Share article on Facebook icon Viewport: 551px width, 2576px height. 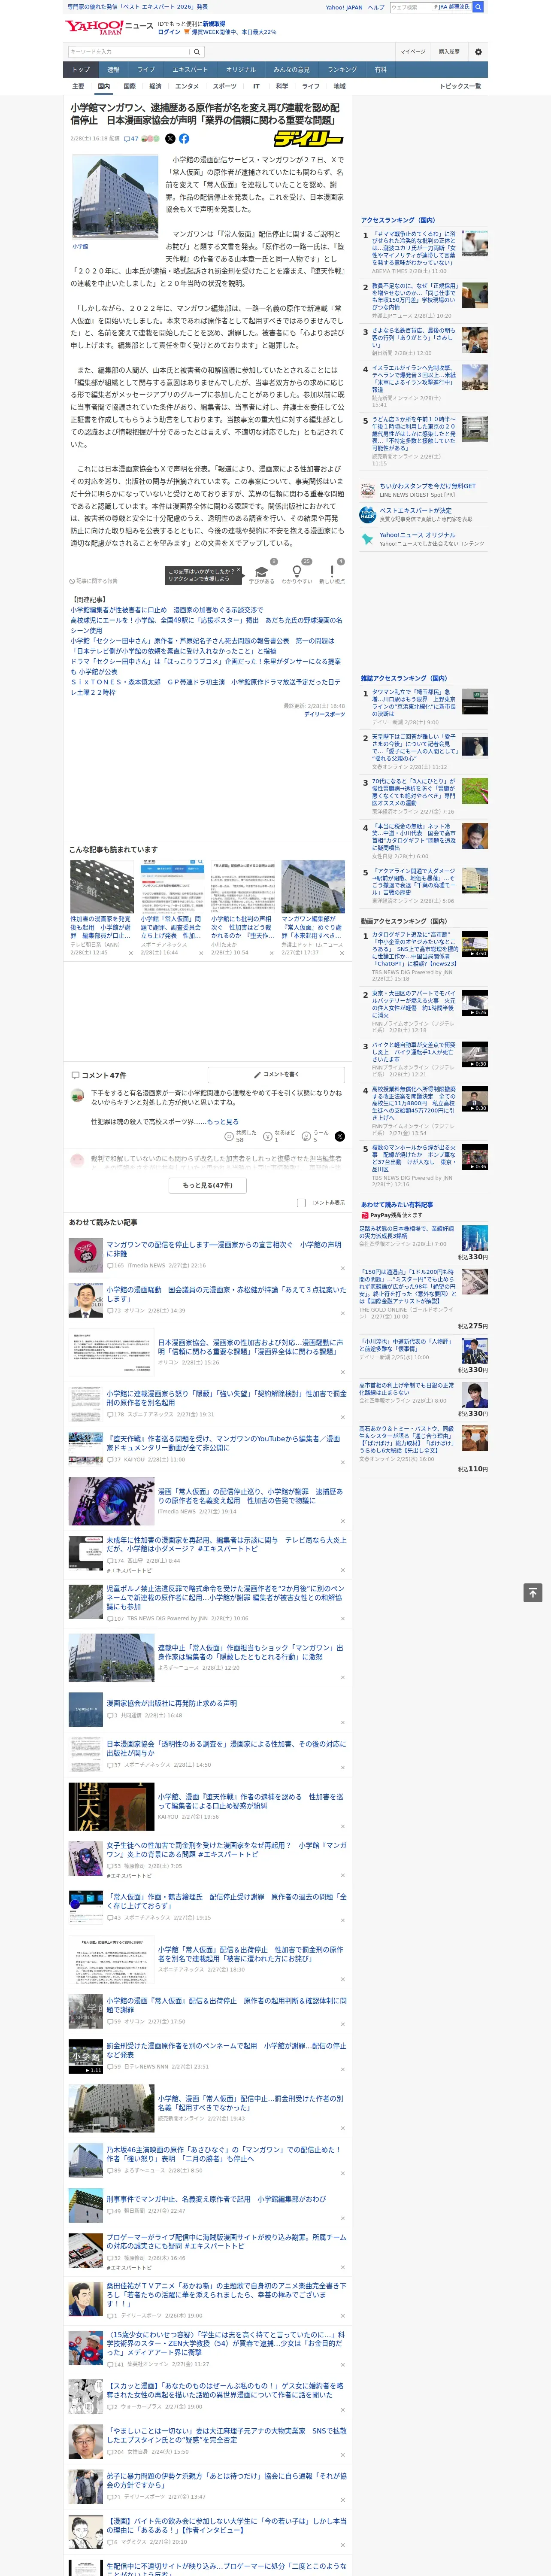coord(184,139)
